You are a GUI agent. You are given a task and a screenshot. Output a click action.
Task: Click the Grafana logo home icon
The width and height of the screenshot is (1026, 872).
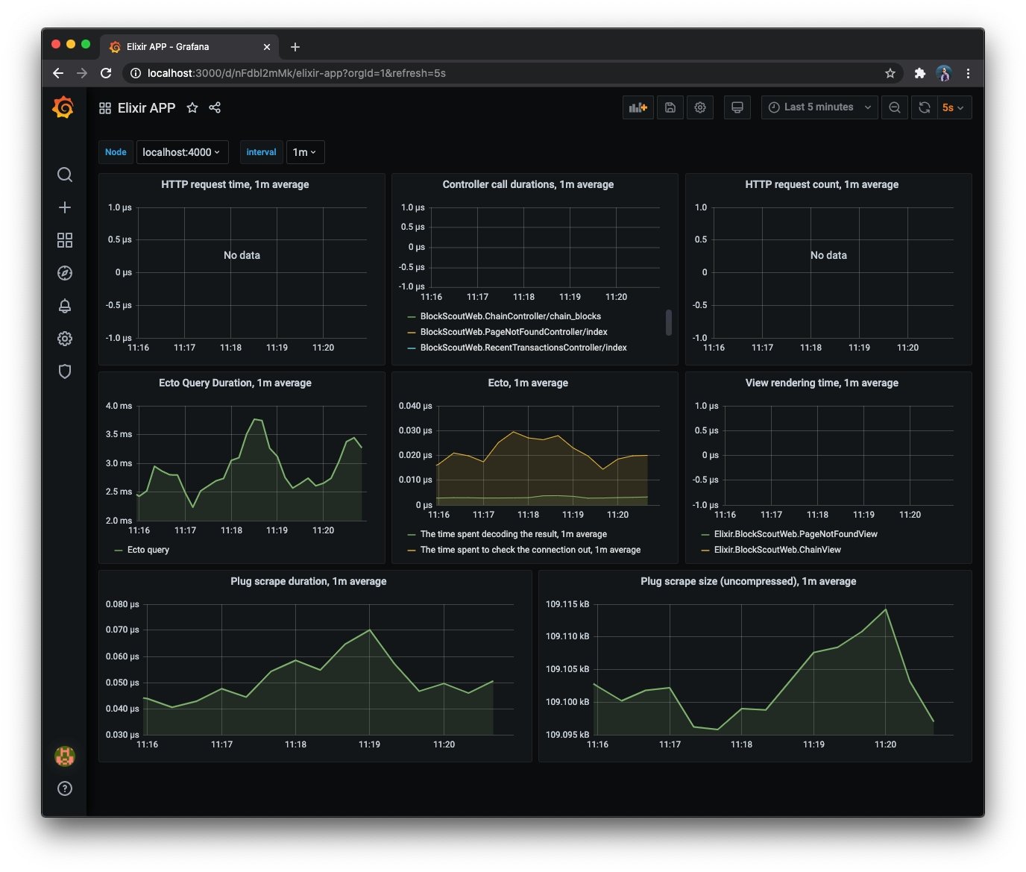(x=63, y=107)
